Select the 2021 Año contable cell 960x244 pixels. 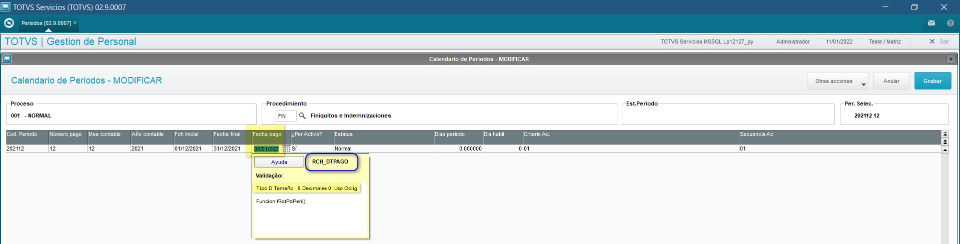152,149
